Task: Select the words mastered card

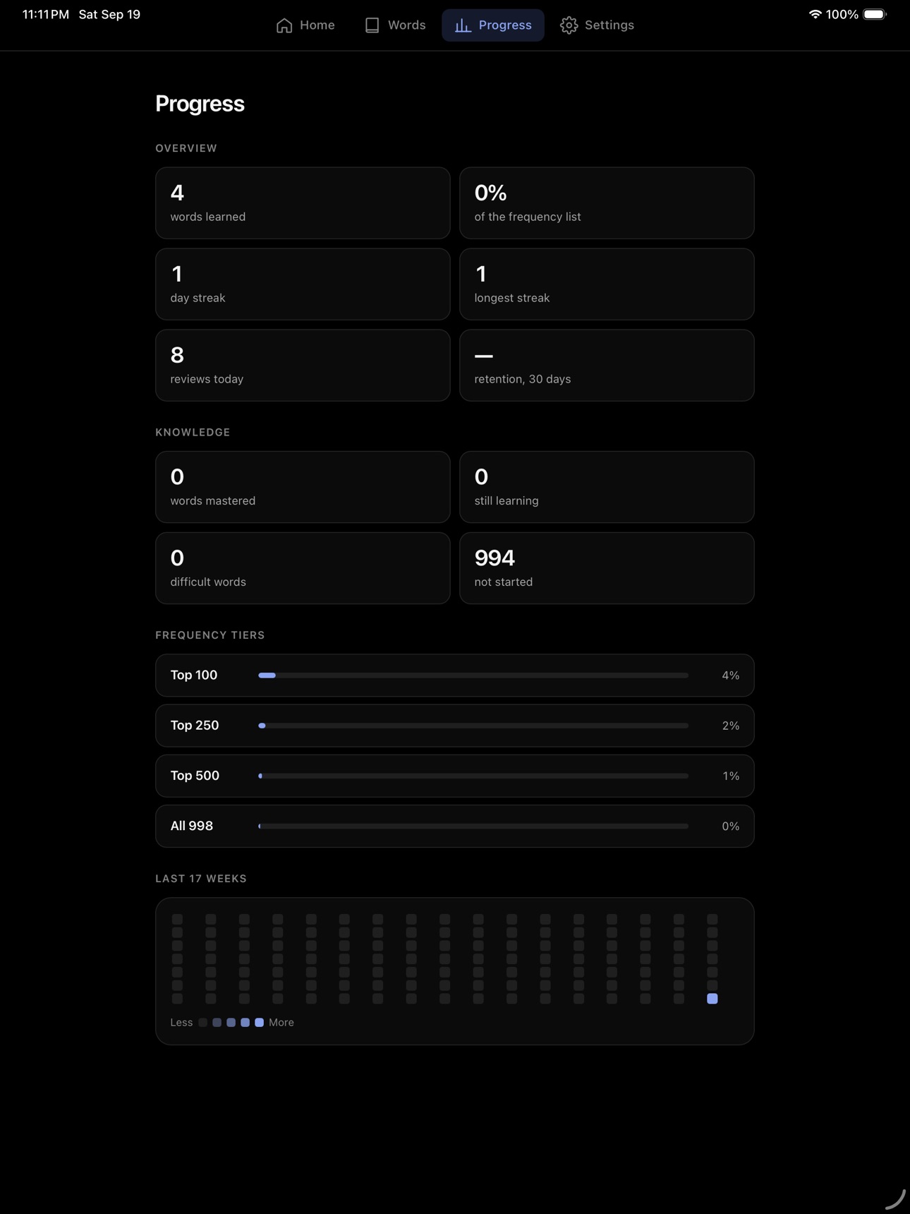Action: tap(303, 487)
